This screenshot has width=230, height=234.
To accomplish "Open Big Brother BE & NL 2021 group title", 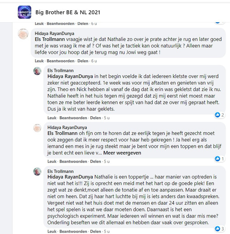I will tap(68, 12).
